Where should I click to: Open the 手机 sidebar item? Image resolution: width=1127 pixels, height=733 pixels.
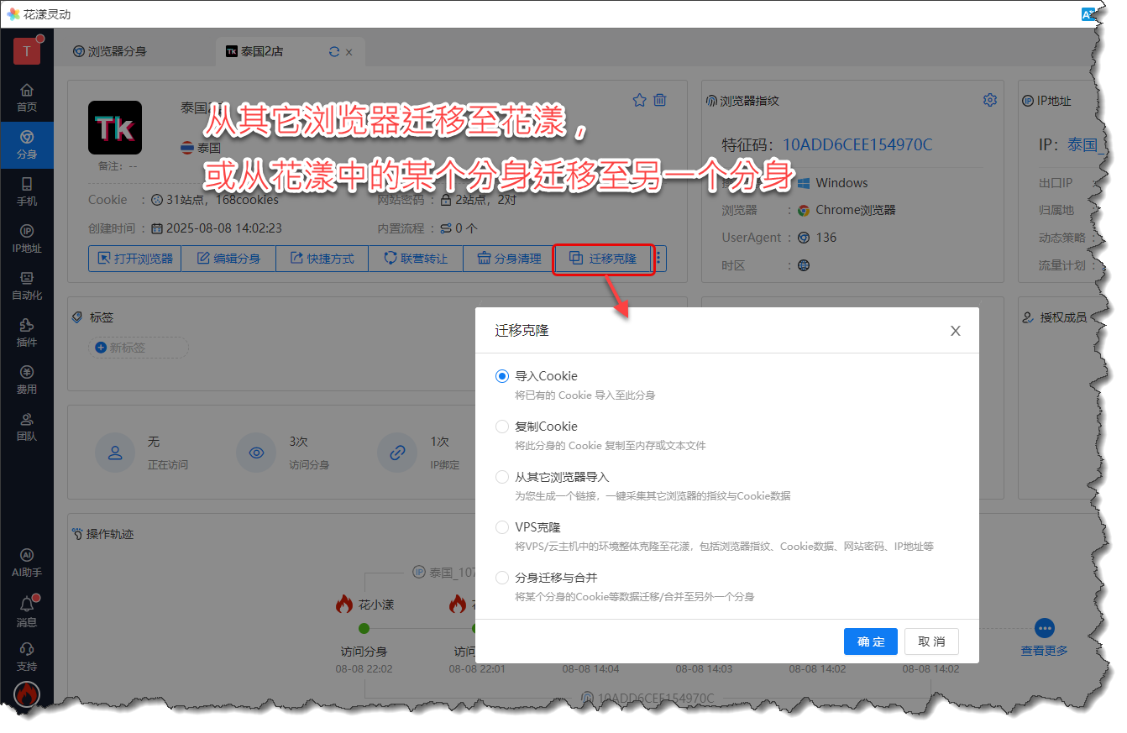pos(27,191)
